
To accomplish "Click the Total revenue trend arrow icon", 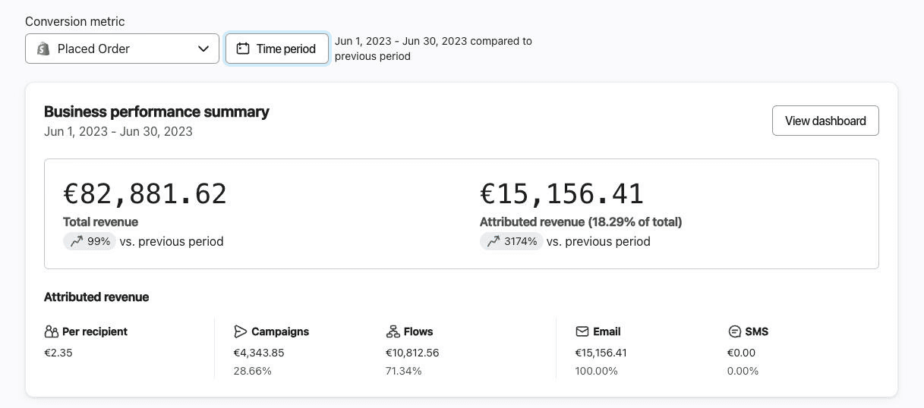I will coord(77,241).
